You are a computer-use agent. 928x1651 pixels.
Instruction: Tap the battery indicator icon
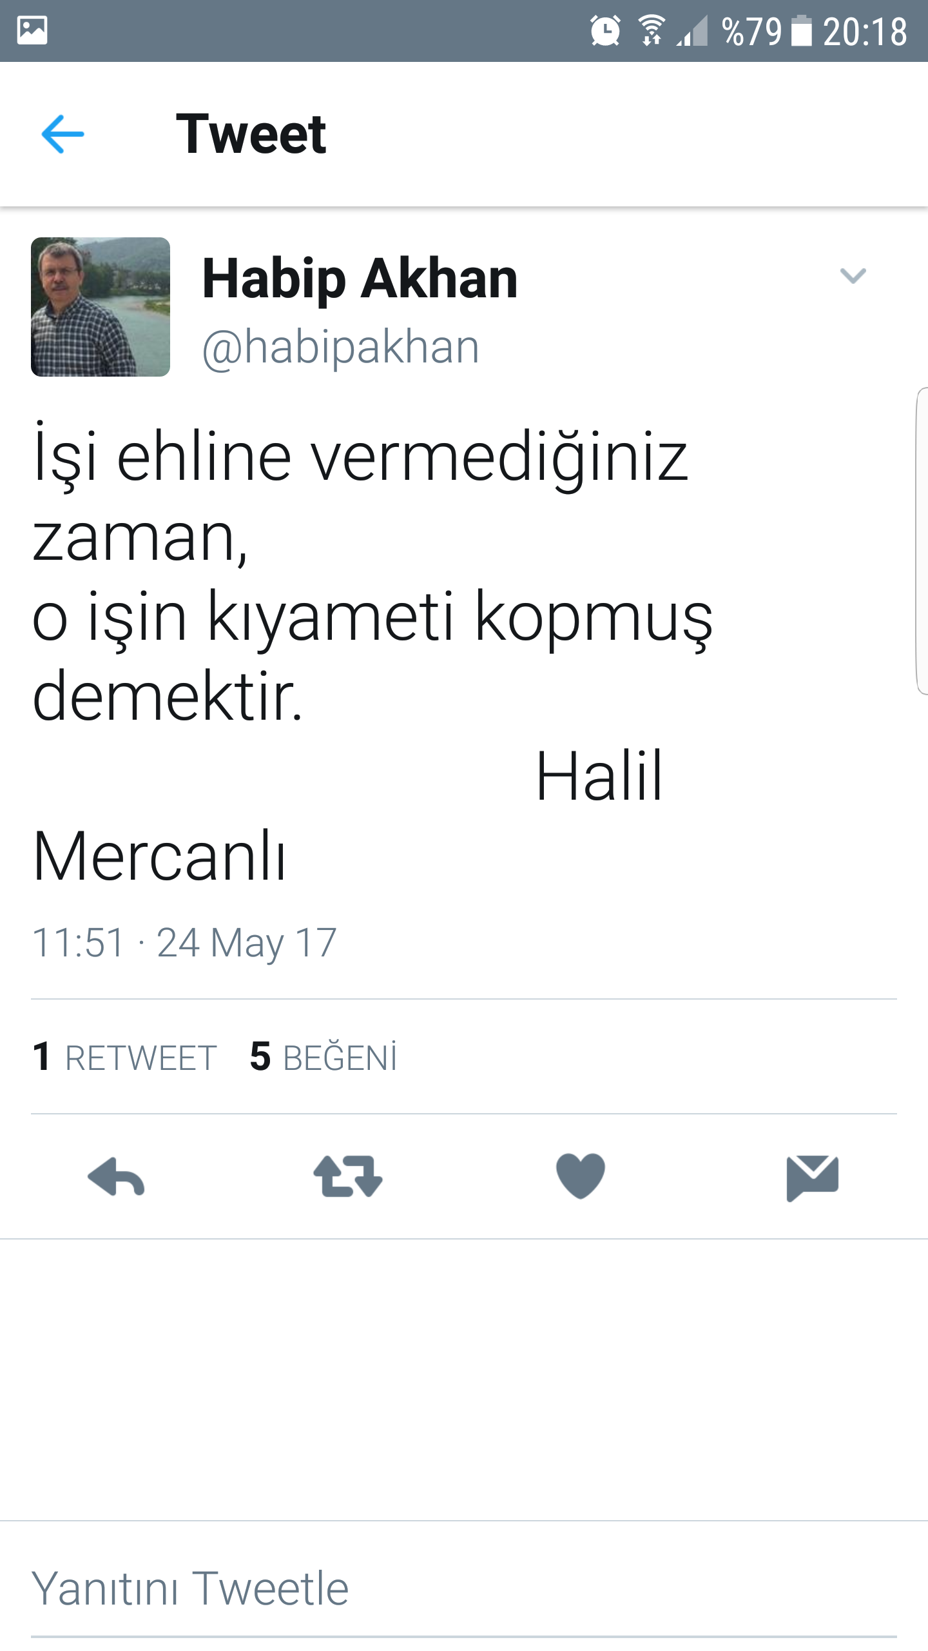click(x=801, y=31)
